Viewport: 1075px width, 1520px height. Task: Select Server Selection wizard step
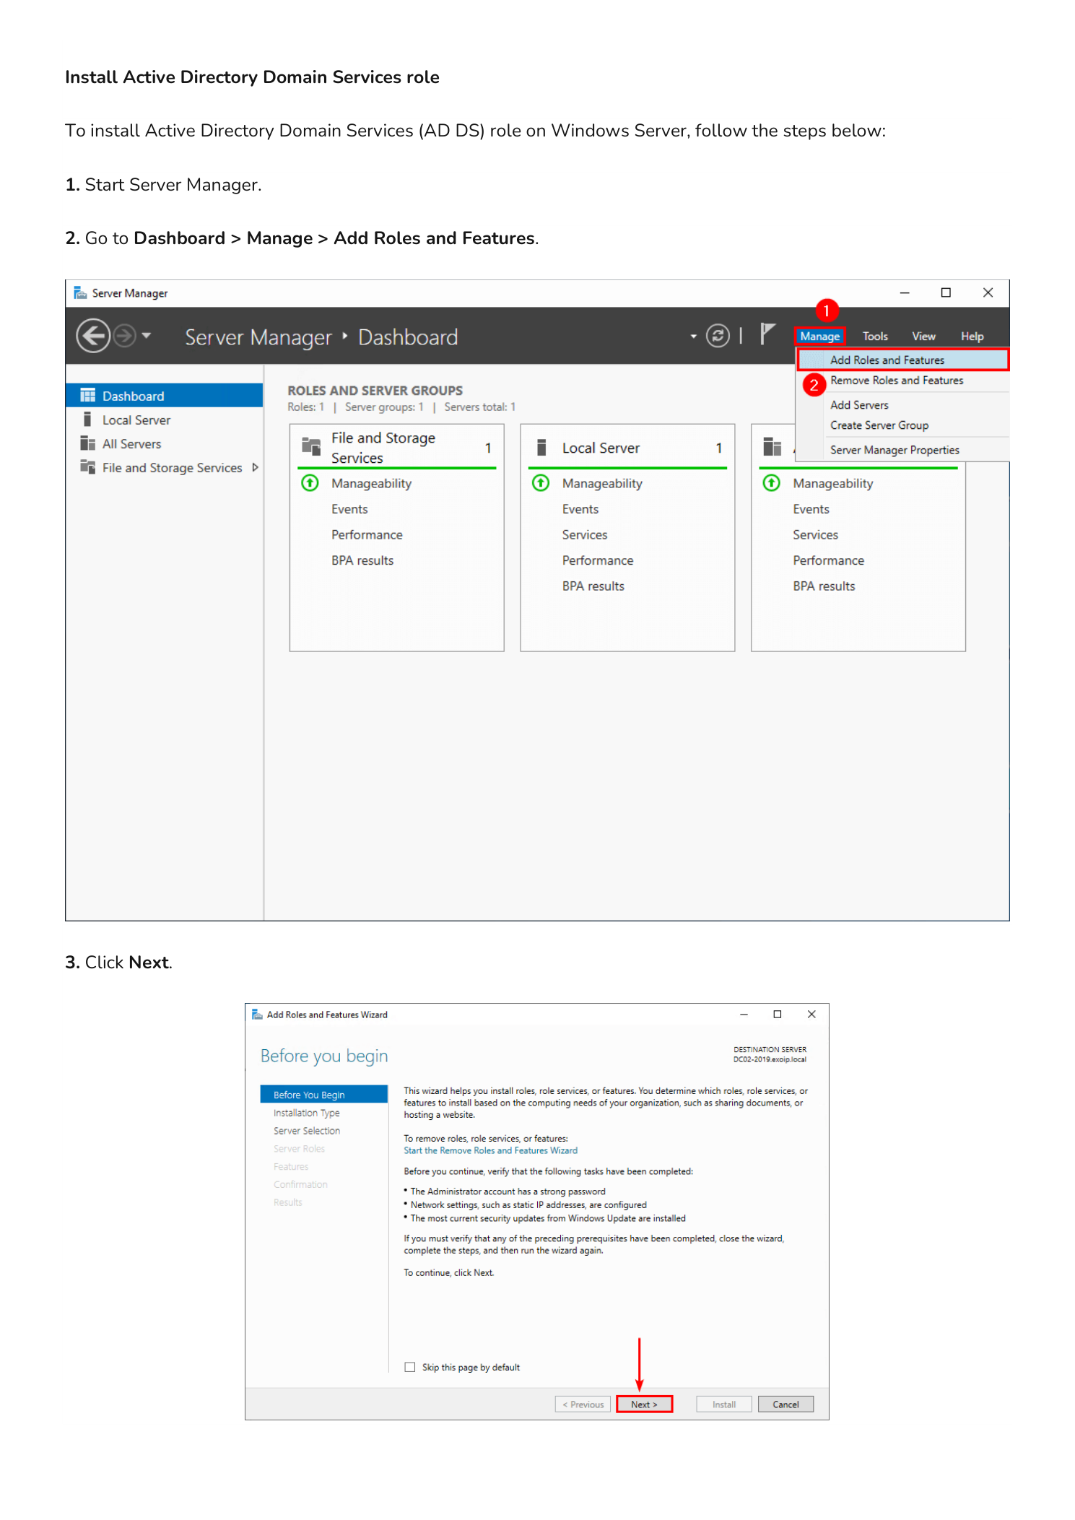[x=306, y=1131]
